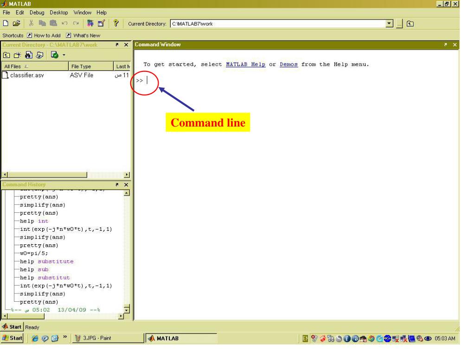
Task: Click Find Files icon in directory panel
Action: point(28,55)
